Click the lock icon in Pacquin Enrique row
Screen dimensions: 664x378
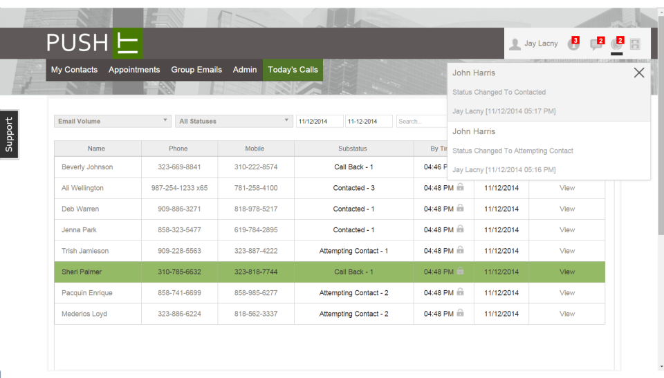(x=461, y=292)
